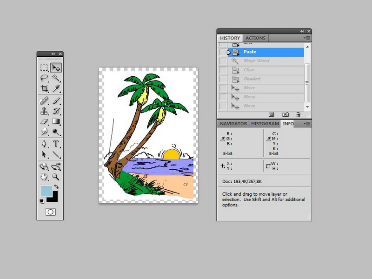The width and height of the screenshot is (372, 279).
Task: Open XY coordinate units options in Info
Action: click(223, 166)
